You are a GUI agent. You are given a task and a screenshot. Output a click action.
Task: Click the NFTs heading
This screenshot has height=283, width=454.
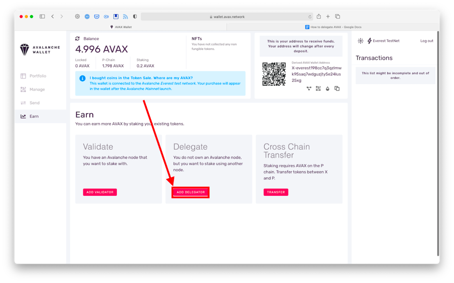[197, 38]
